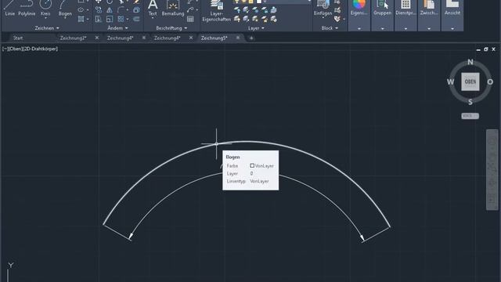
Task: Expand the Zeichnen panel
Action: pyautogui.click(x=47, y=28)
